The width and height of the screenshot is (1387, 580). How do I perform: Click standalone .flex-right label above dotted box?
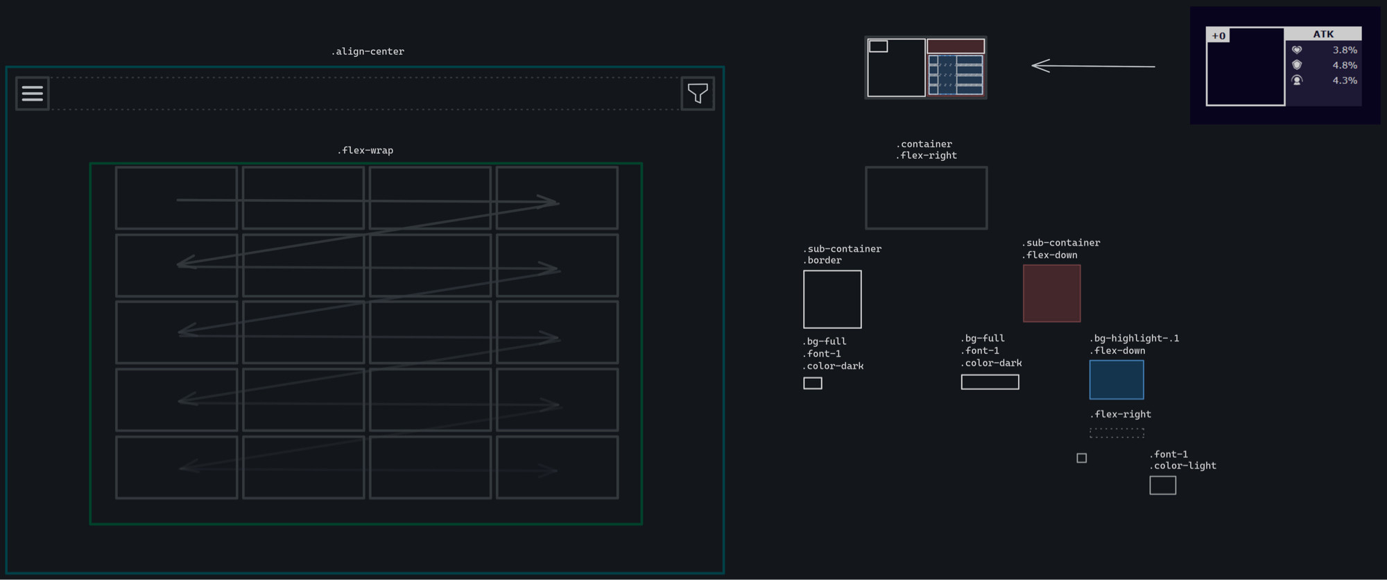coord(1120,414)
